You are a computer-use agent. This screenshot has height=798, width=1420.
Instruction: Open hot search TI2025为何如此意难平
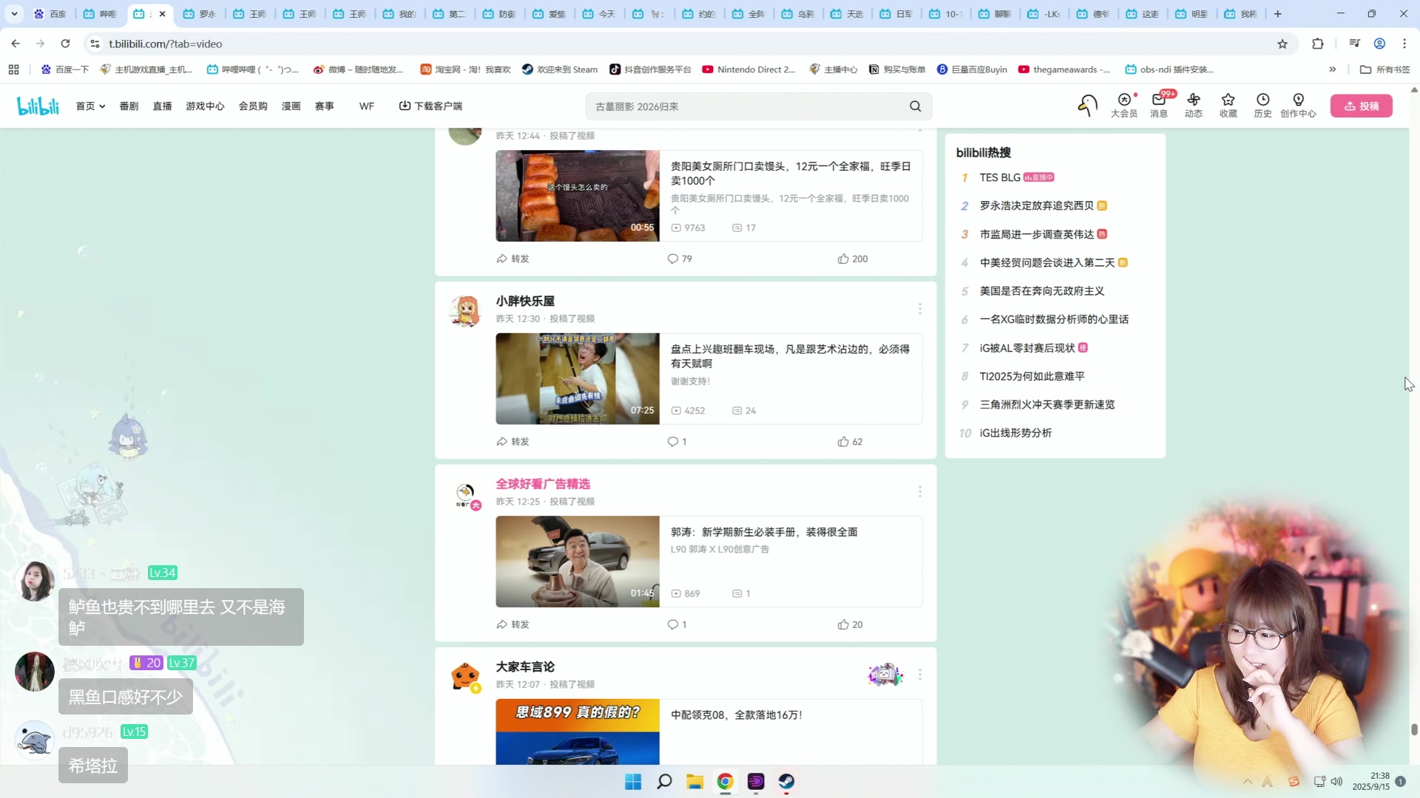tap(1032, 376)
